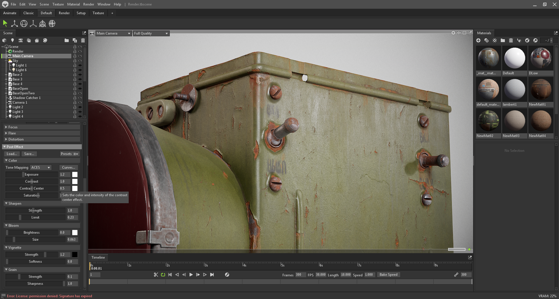
Task: Switch to the Animate tab
Action: pyautogui.click(x=10, y=13)
